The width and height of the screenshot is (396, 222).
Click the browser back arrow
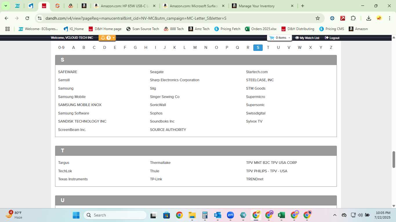(6, 18)
